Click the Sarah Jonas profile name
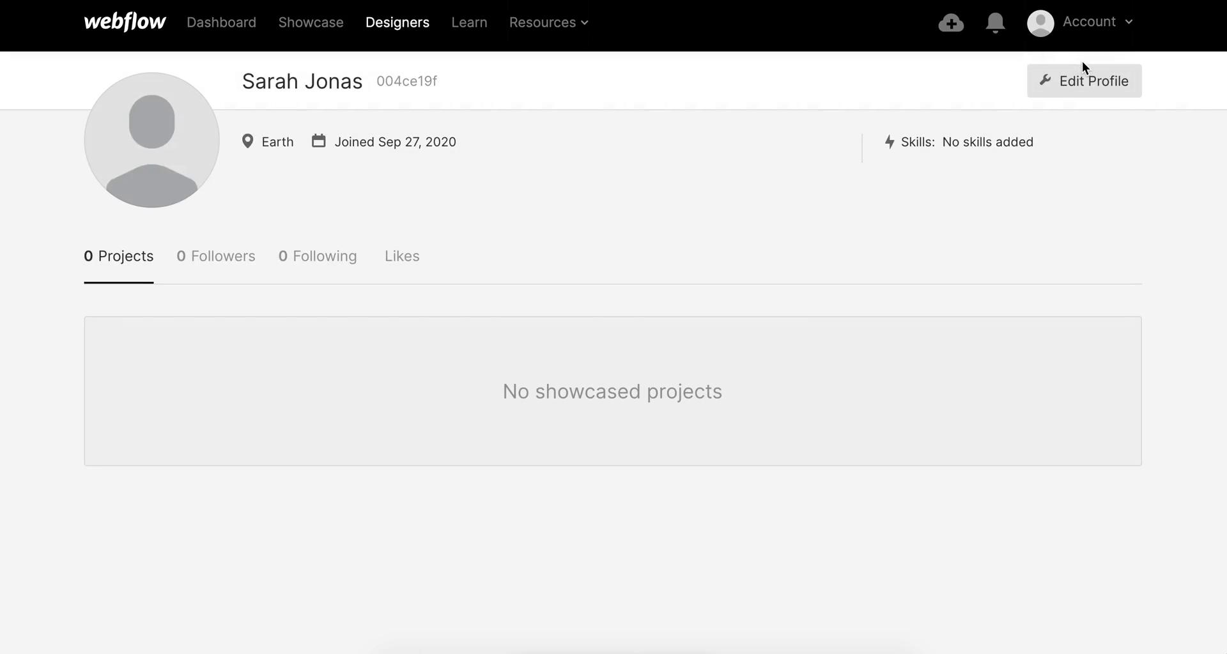The image size is (1227, 654). pos(302,81)
